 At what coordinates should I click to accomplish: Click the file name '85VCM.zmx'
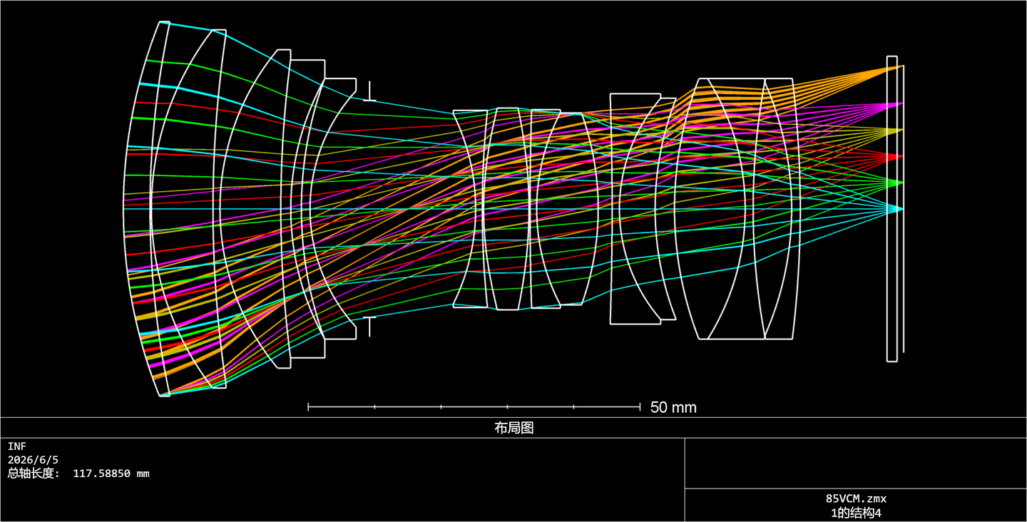[x=856, y=499]
